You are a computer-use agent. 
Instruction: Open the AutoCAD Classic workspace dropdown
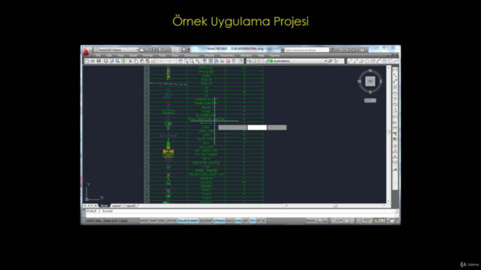pyautogui.click(x=116, y=50)
